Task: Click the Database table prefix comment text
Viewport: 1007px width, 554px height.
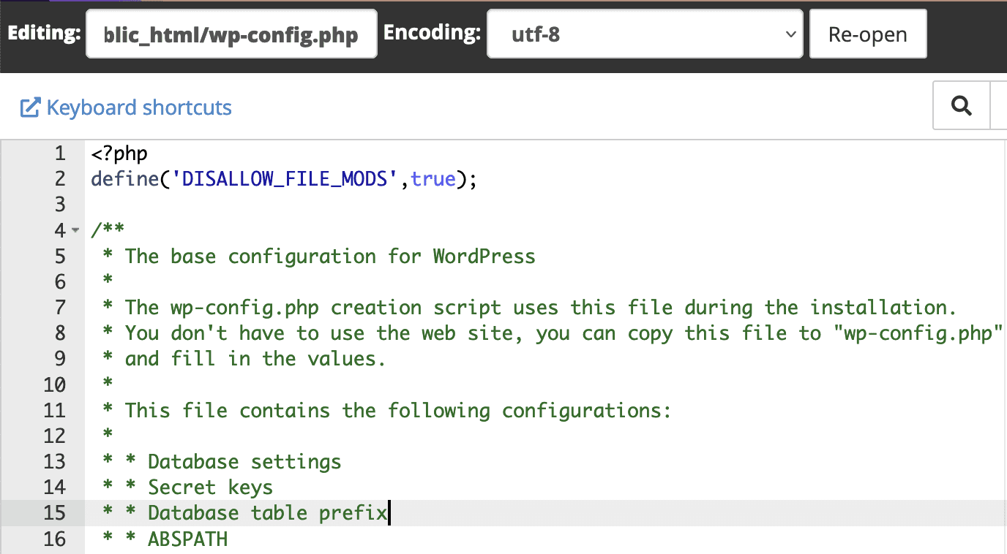Action: click(x=266, y=512)
